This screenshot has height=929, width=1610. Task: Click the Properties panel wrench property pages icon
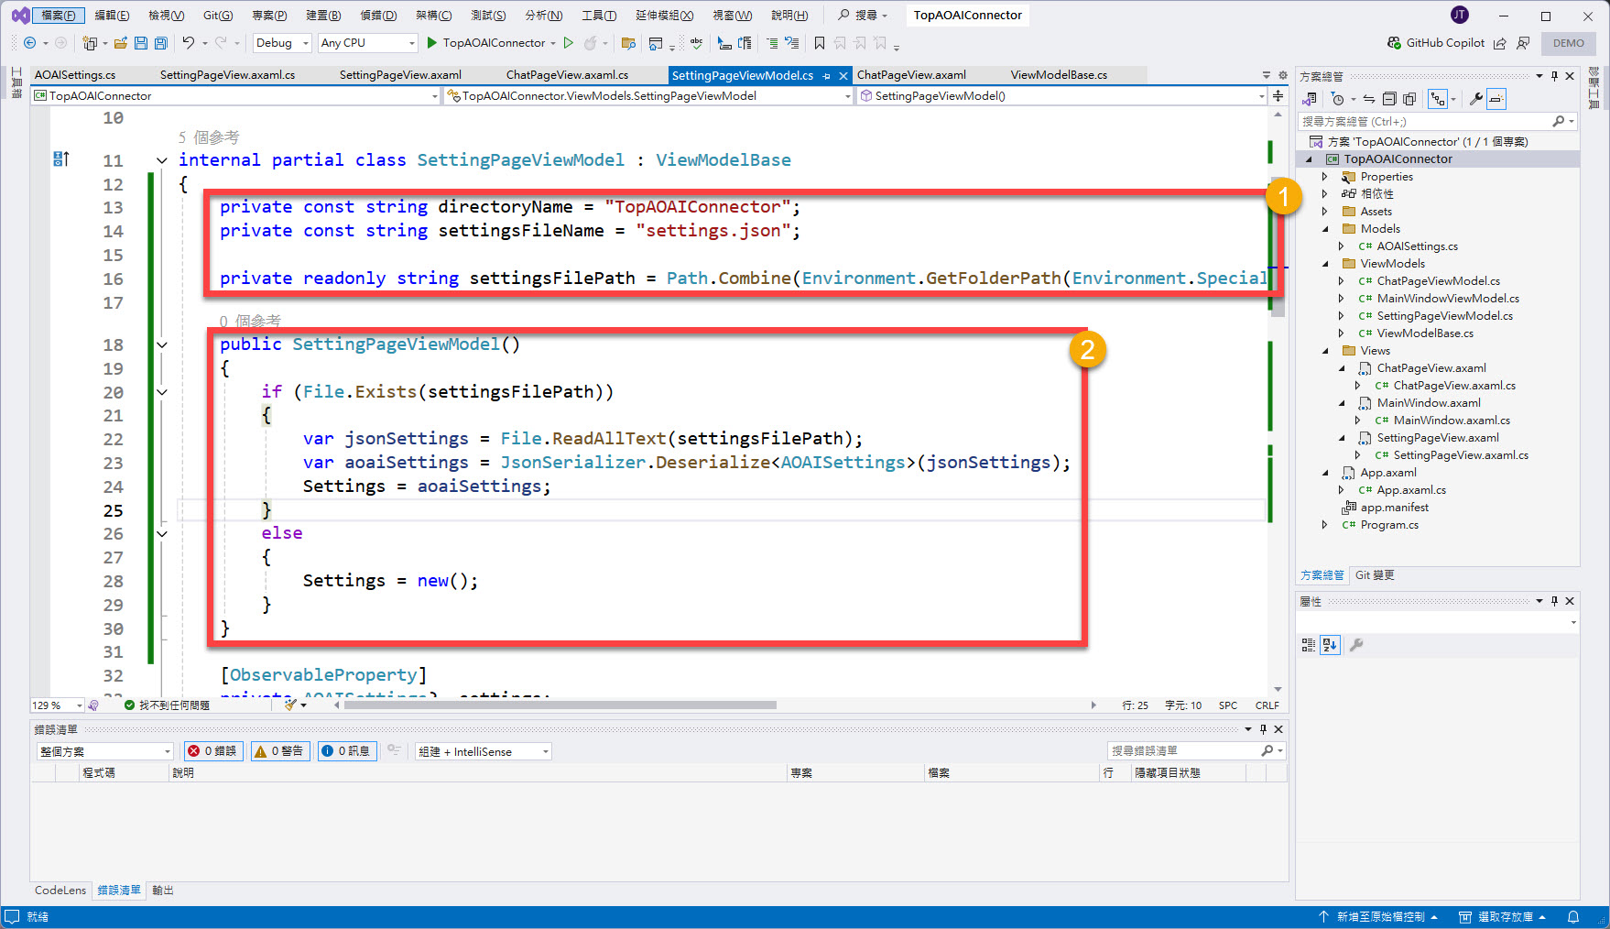1356,645
